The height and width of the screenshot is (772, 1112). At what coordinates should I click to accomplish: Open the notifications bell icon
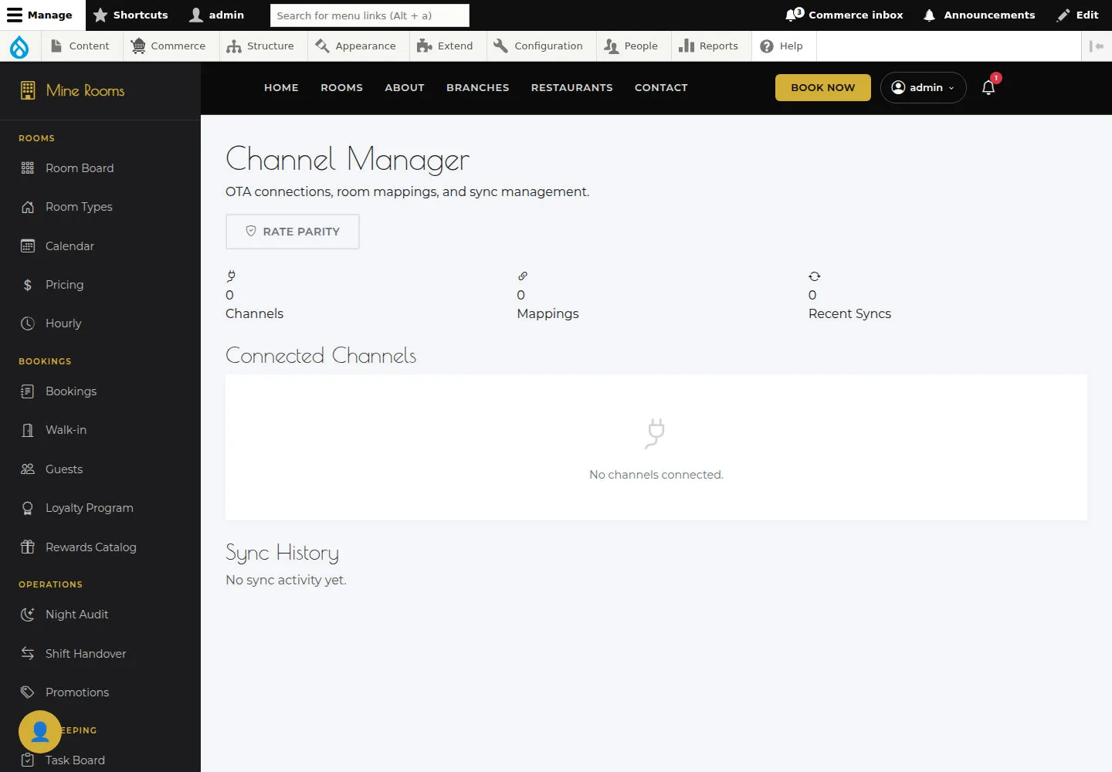988,87
